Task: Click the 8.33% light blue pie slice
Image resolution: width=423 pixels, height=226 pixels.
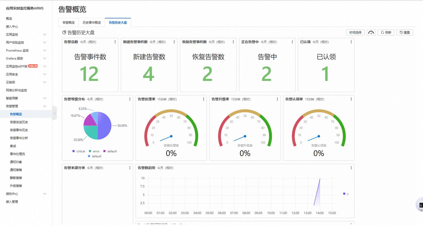Action: [x=95, y=117]
